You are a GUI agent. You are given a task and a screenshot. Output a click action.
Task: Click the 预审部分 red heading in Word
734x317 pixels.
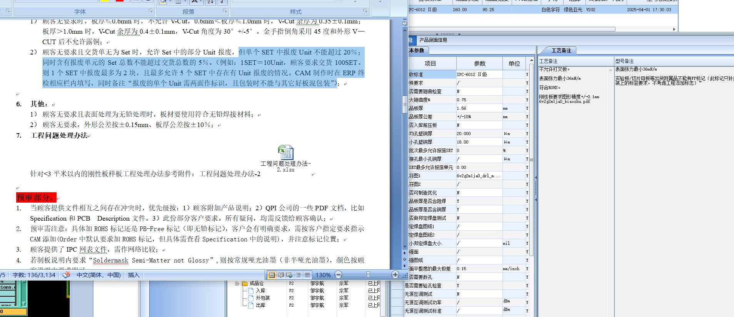click(x=36, y=198)
